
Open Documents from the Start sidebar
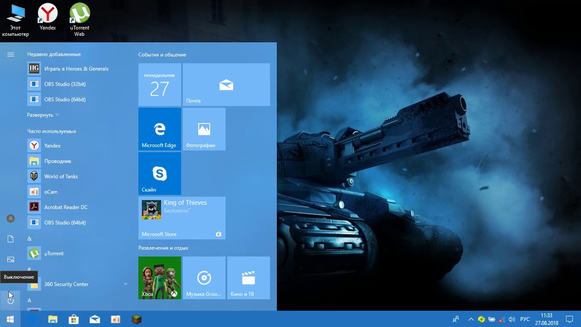[x=11, y=239]
